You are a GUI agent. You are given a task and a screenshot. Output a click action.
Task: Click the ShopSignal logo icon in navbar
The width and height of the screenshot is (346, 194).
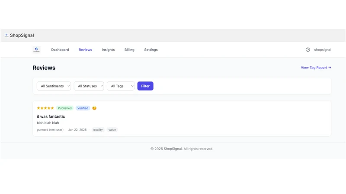36,50
